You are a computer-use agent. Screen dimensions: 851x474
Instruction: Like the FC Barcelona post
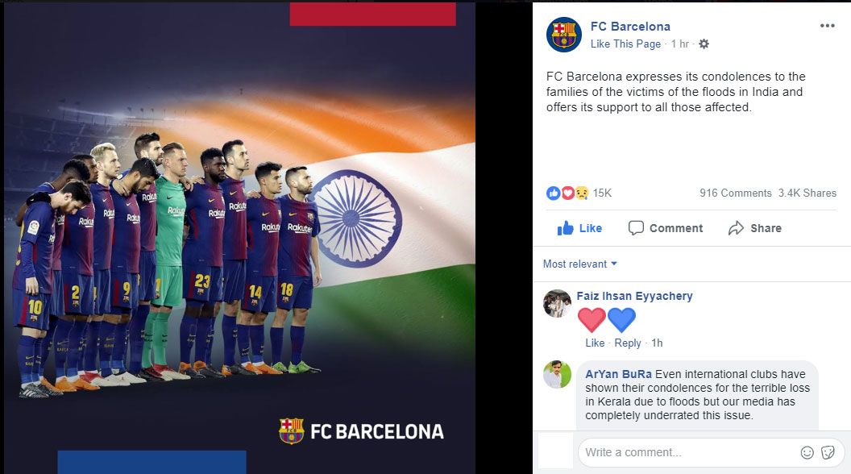click(x=579, y=228)
